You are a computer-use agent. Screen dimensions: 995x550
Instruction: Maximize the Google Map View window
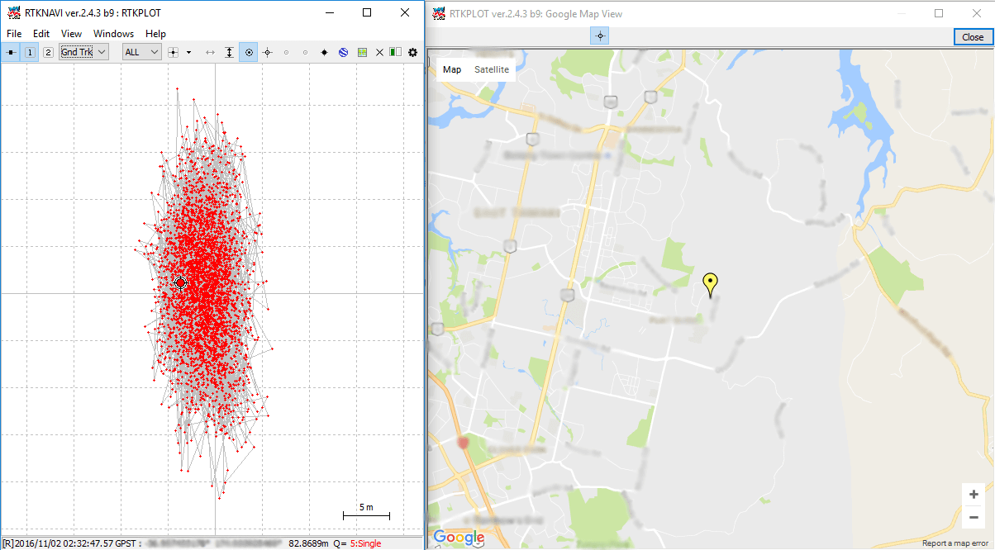point(939,13)
